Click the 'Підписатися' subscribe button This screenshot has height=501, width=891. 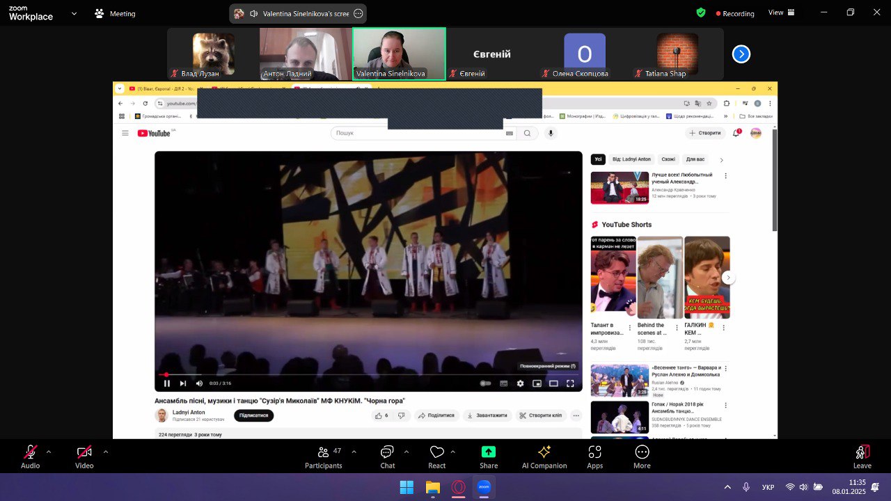[x=253, y=415]
